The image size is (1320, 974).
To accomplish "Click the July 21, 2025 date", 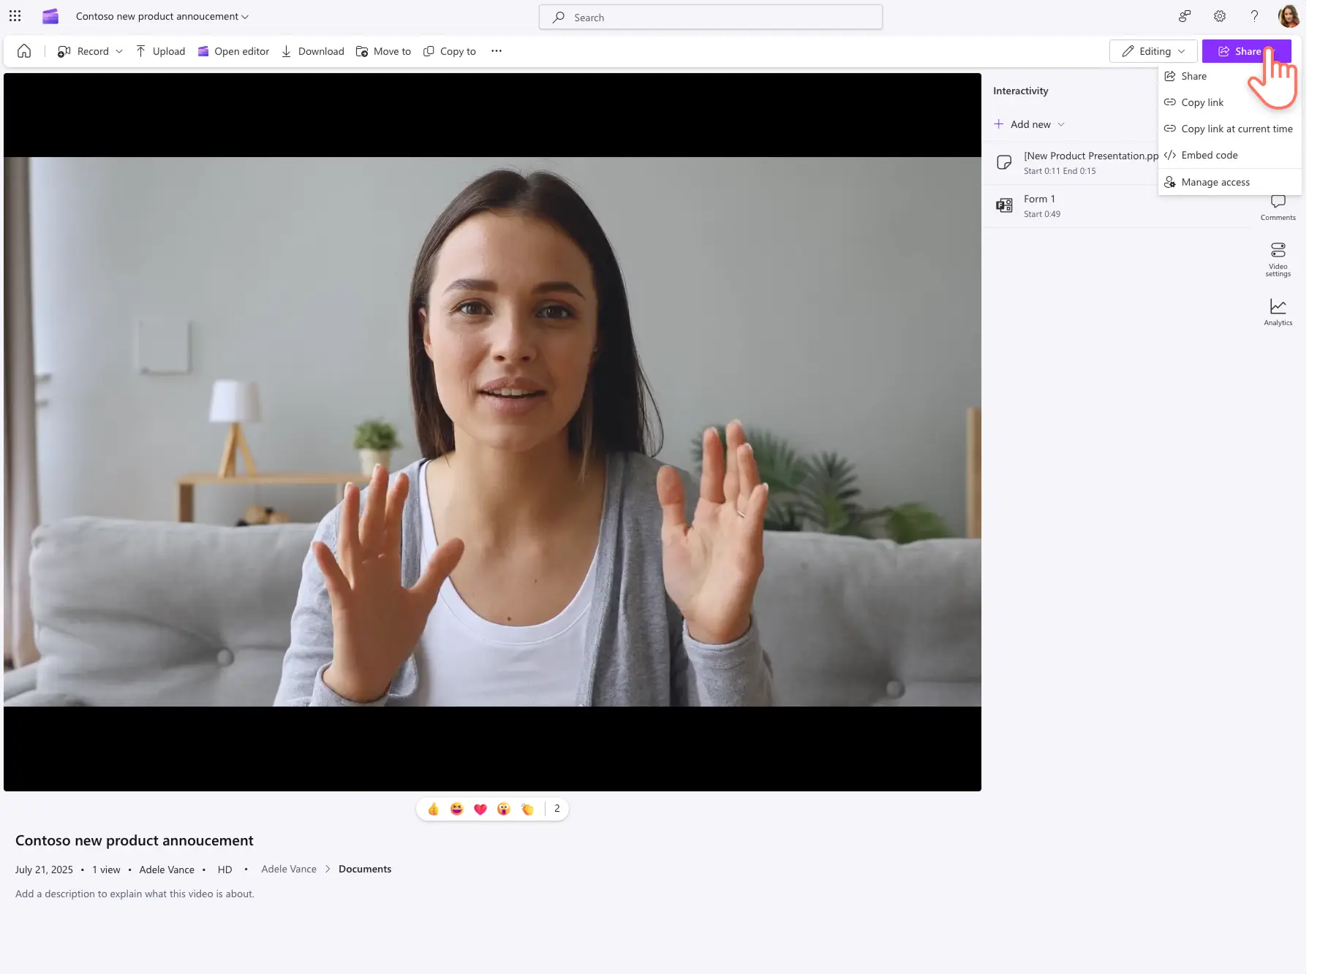I will click(44, 870).
